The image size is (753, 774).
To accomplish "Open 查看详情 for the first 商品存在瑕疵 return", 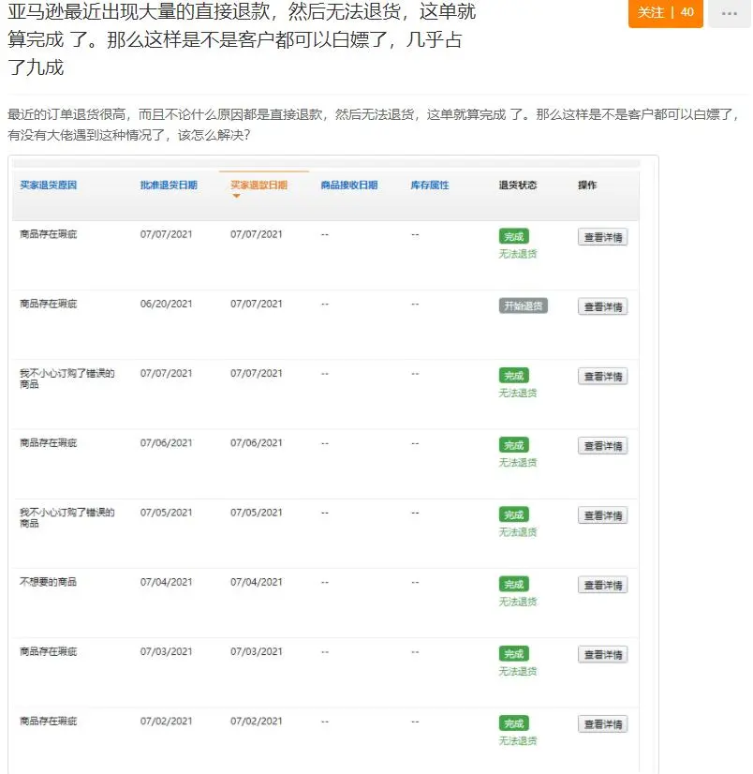I will tap(602, 236).
